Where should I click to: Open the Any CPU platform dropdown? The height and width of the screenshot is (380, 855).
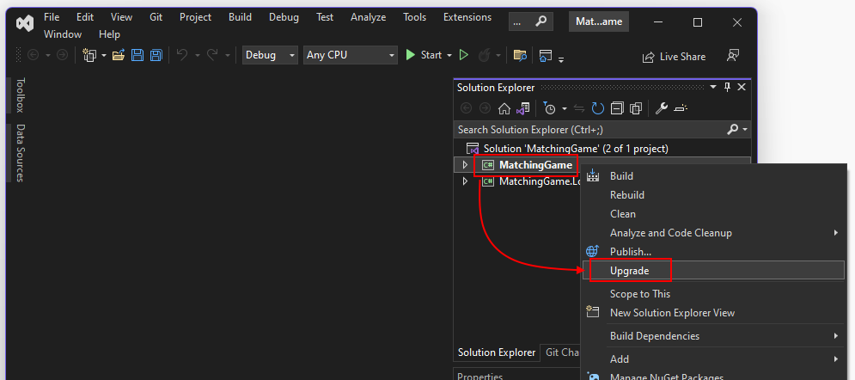click(x=350, y=55)
